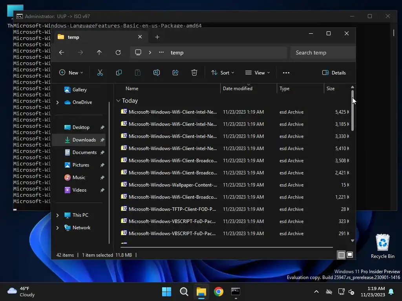Click the Paste clipboard icon
This screenshot has width=402, height=301.
tap(138, 73)
